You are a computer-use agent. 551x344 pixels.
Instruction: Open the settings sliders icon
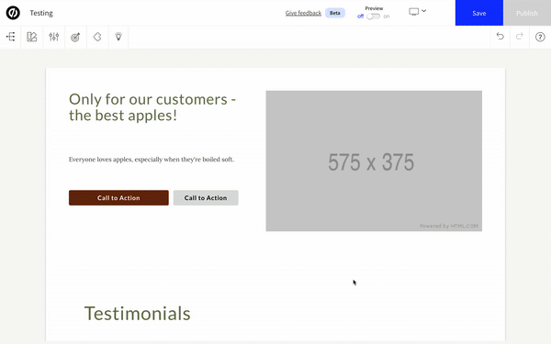point(54,37)
